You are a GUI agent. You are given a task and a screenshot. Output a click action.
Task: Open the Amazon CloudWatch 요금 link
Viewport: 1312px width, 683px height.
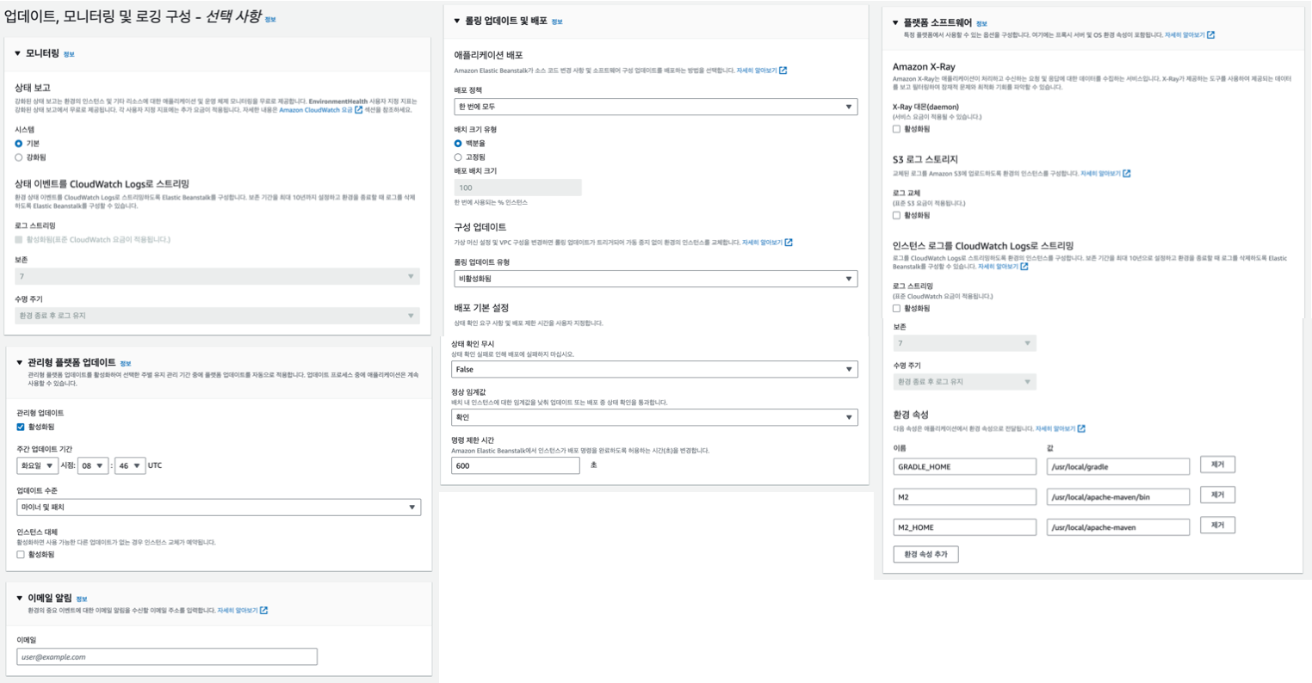click(x=320, y=110)
